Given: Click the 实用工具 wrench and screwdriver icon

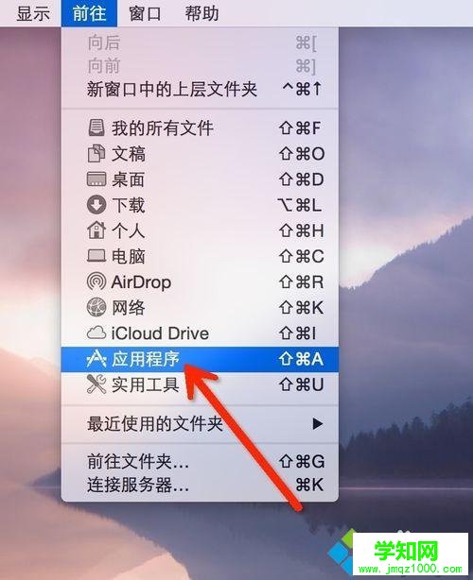Looking at the screenshot, I should tap(96, 384).
